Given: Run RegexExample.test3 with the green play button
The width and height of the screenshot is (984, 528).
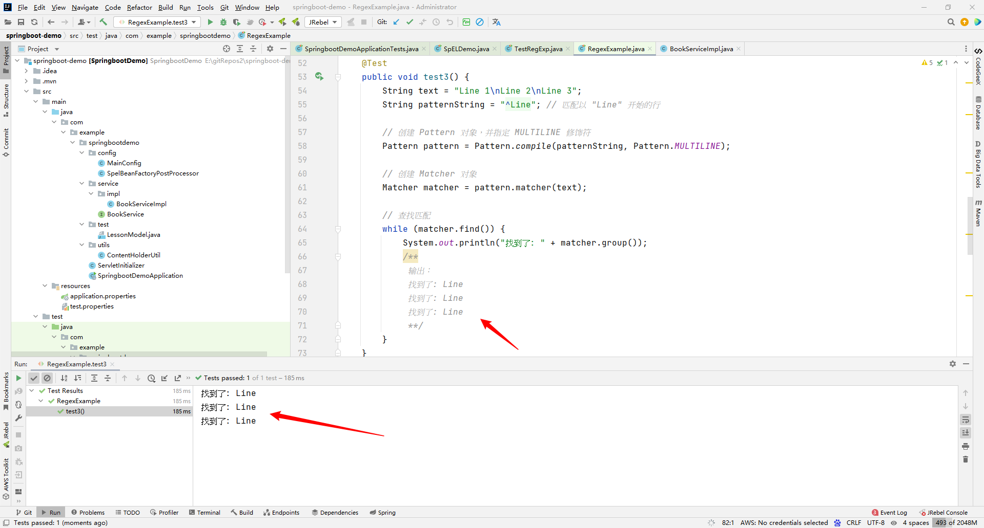Looking at the screenshot, I should tap(210, 22).
